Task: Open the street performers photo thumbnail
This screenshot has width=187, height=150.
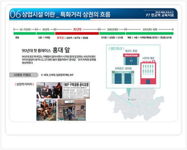Action: click(x=46, y=110)
